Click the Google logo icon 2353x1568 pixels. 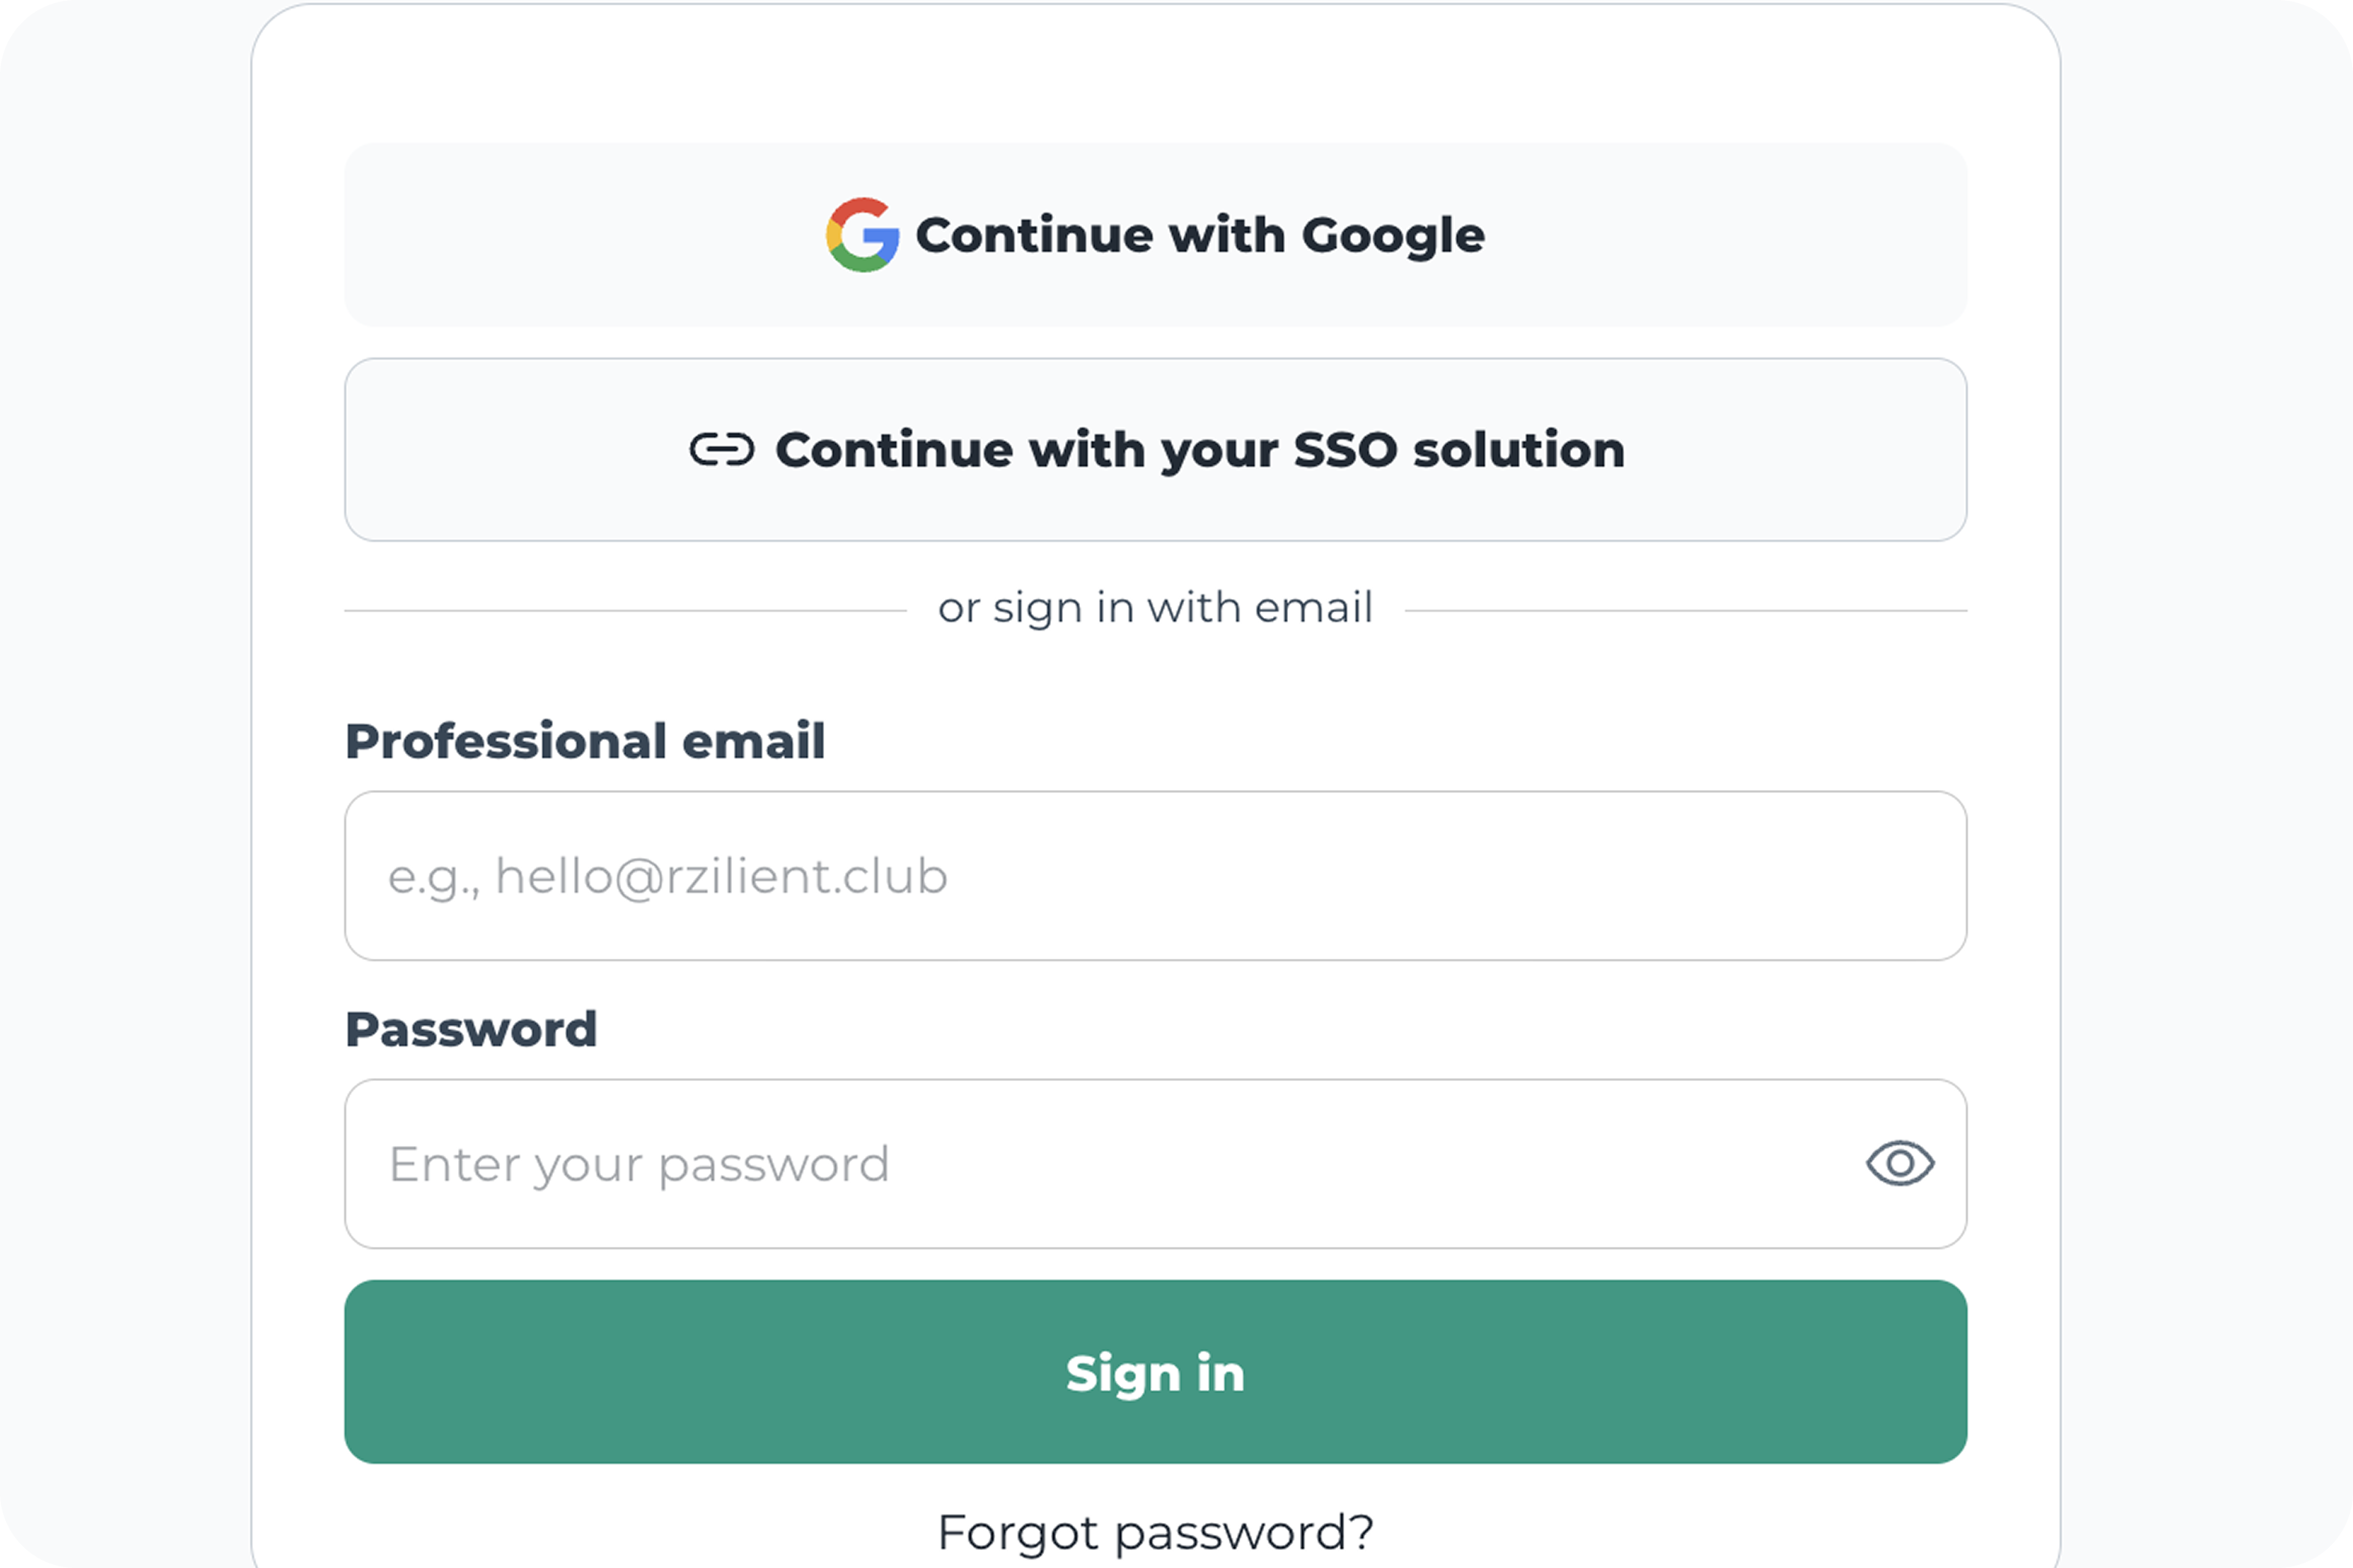(861, 235)
